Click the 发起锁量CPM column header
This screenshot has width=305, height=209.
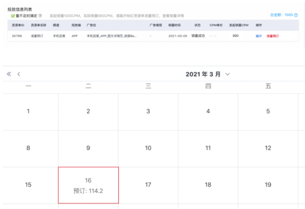pyautogui.click(x=239, y=25)
